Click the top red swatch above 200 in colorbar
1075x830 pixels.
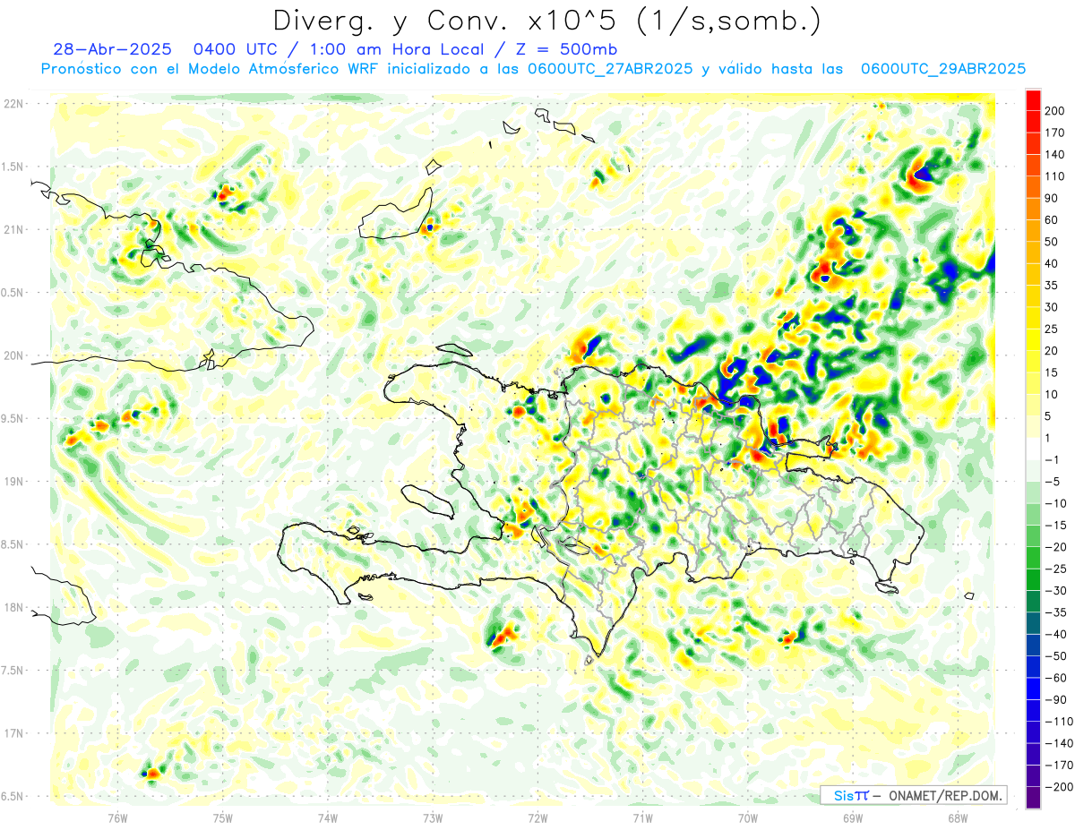(1034, 99)
